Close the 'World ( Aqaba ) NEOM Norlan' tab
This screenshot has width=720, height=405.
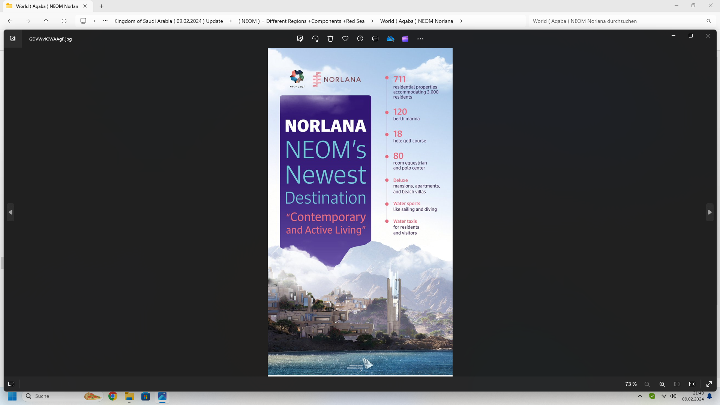[85, 6]
